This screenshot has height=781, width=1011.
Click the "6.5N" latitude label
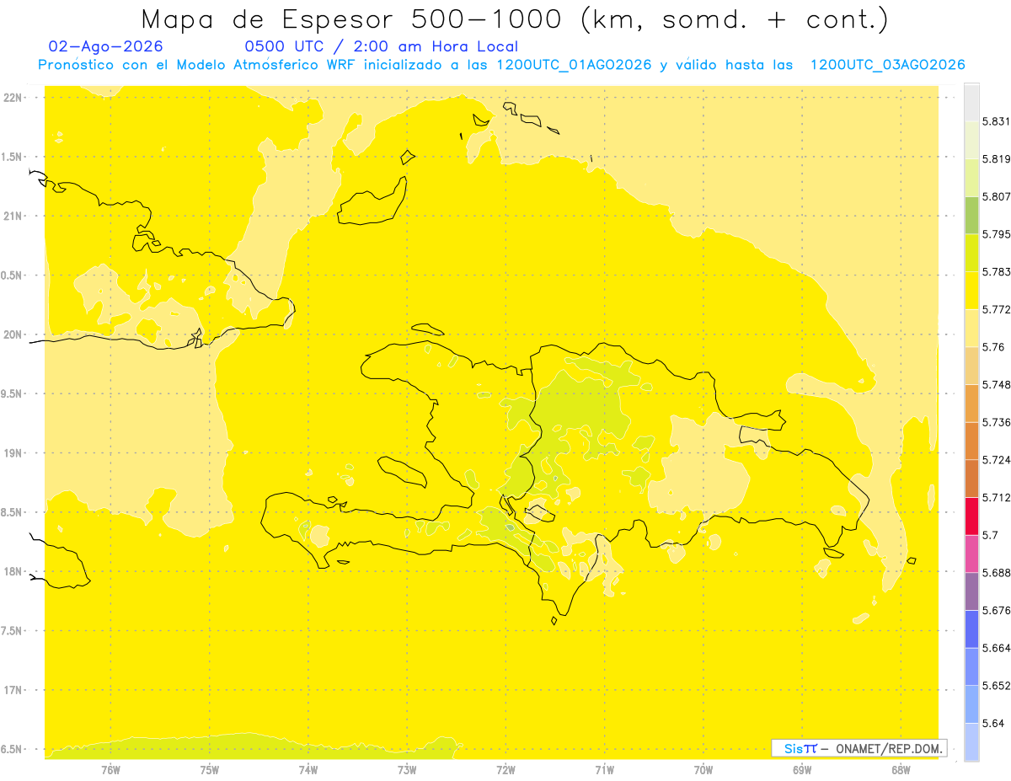(x=12, y=749)
